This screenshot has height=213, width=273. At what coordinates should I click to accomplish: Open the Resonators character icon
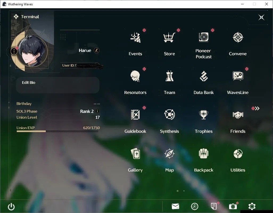tap(135, 76)
